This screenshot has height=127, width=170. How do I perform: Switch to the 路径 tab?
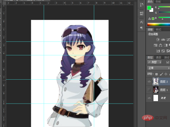(167, 57)
